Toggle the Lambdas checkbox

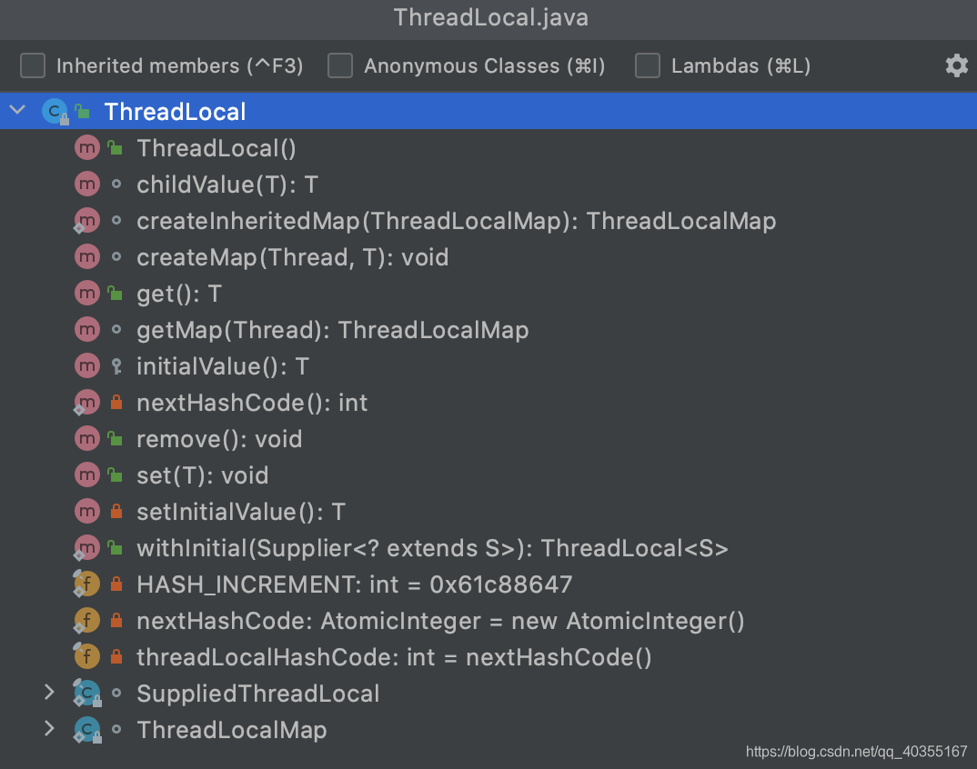click(x=647, y=65)
